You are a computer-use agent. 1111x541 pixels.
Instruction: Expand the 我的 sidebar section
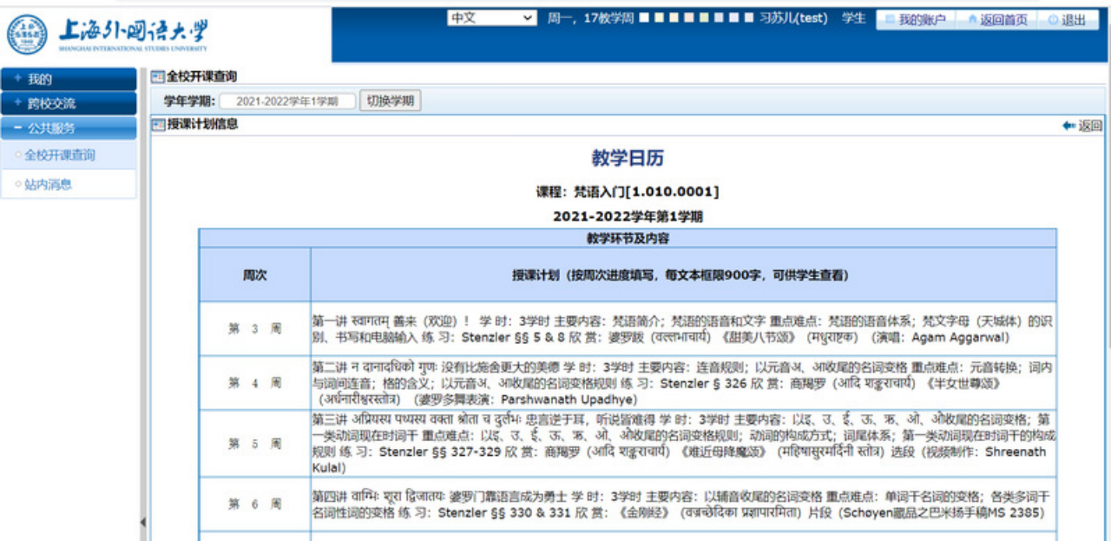point(69,79)
